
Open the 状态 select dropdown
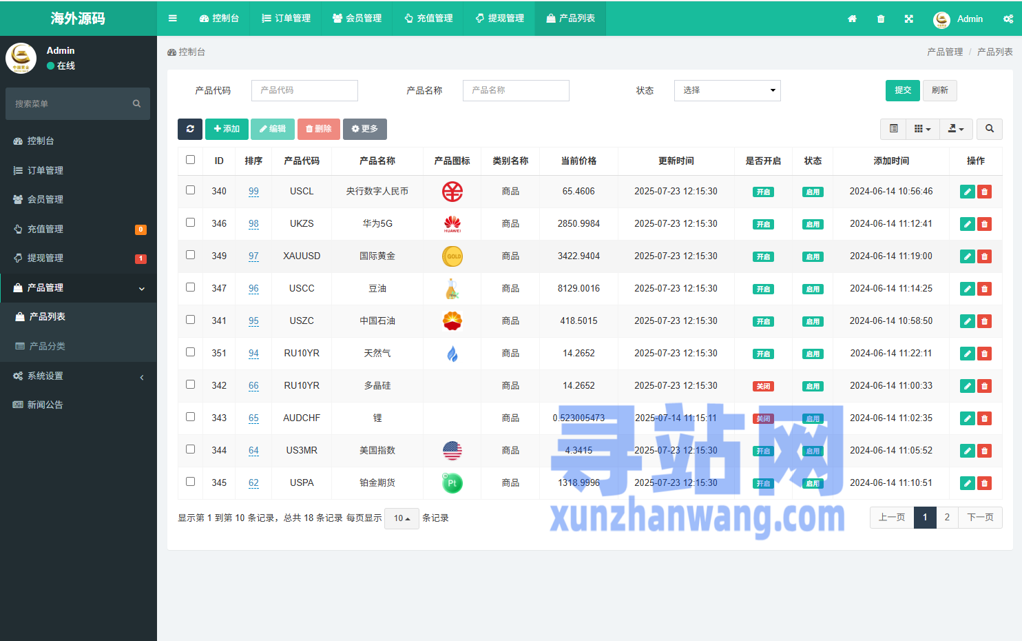point(727,90)
